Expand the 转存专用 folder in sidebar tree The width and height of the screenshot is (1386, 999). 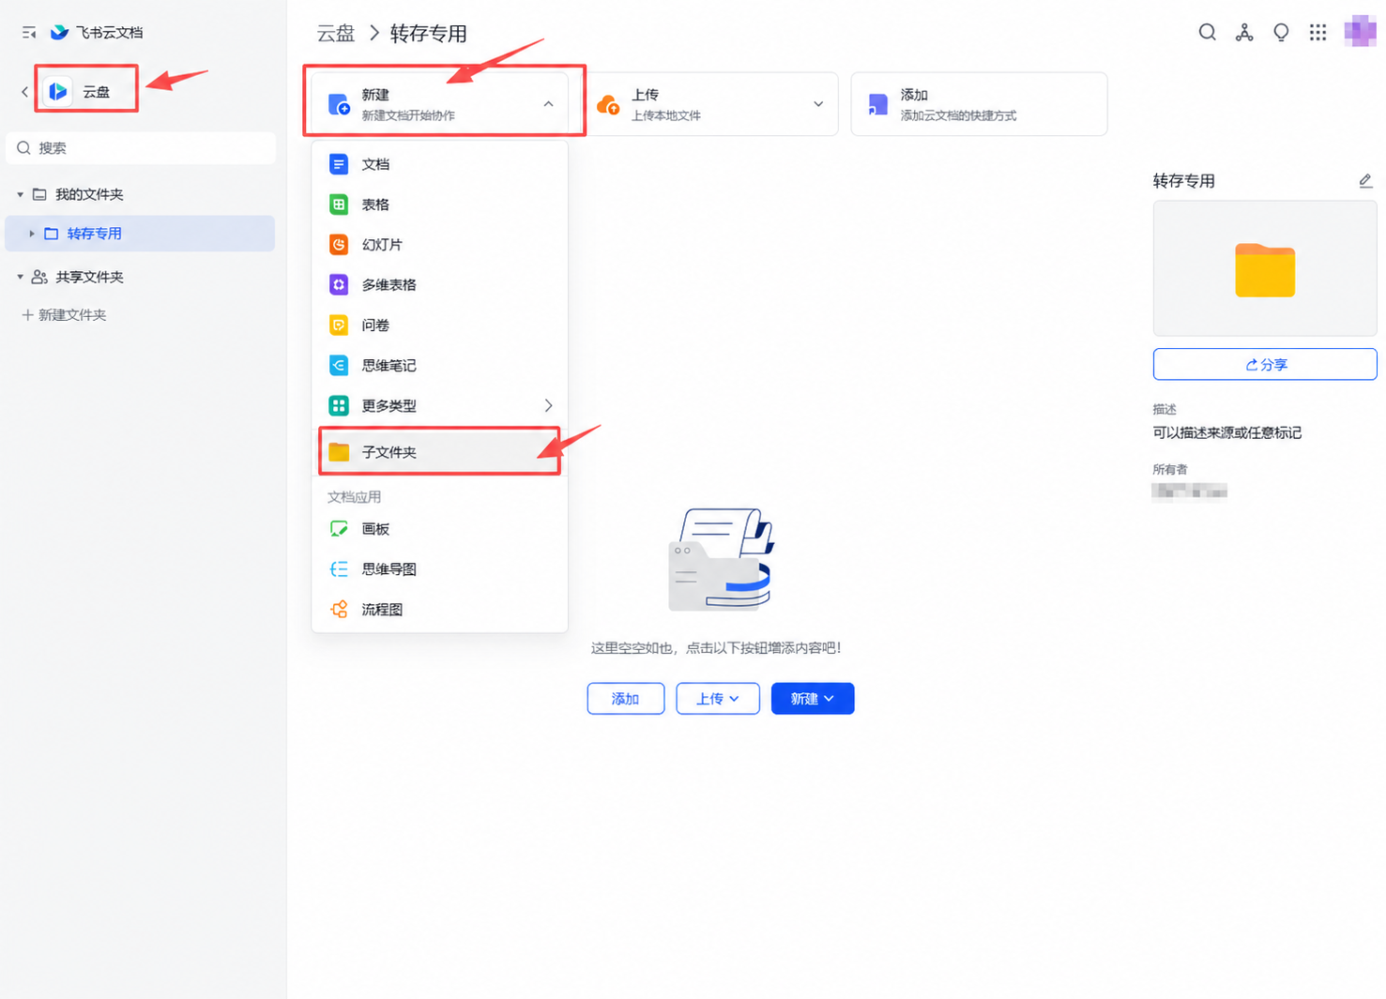[32, 234]
